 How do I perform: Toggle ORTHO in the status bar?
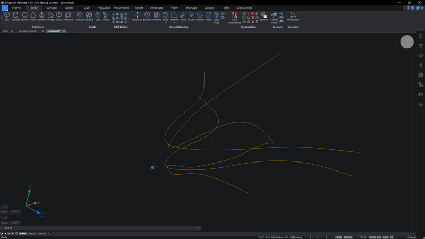coord(322,237)
